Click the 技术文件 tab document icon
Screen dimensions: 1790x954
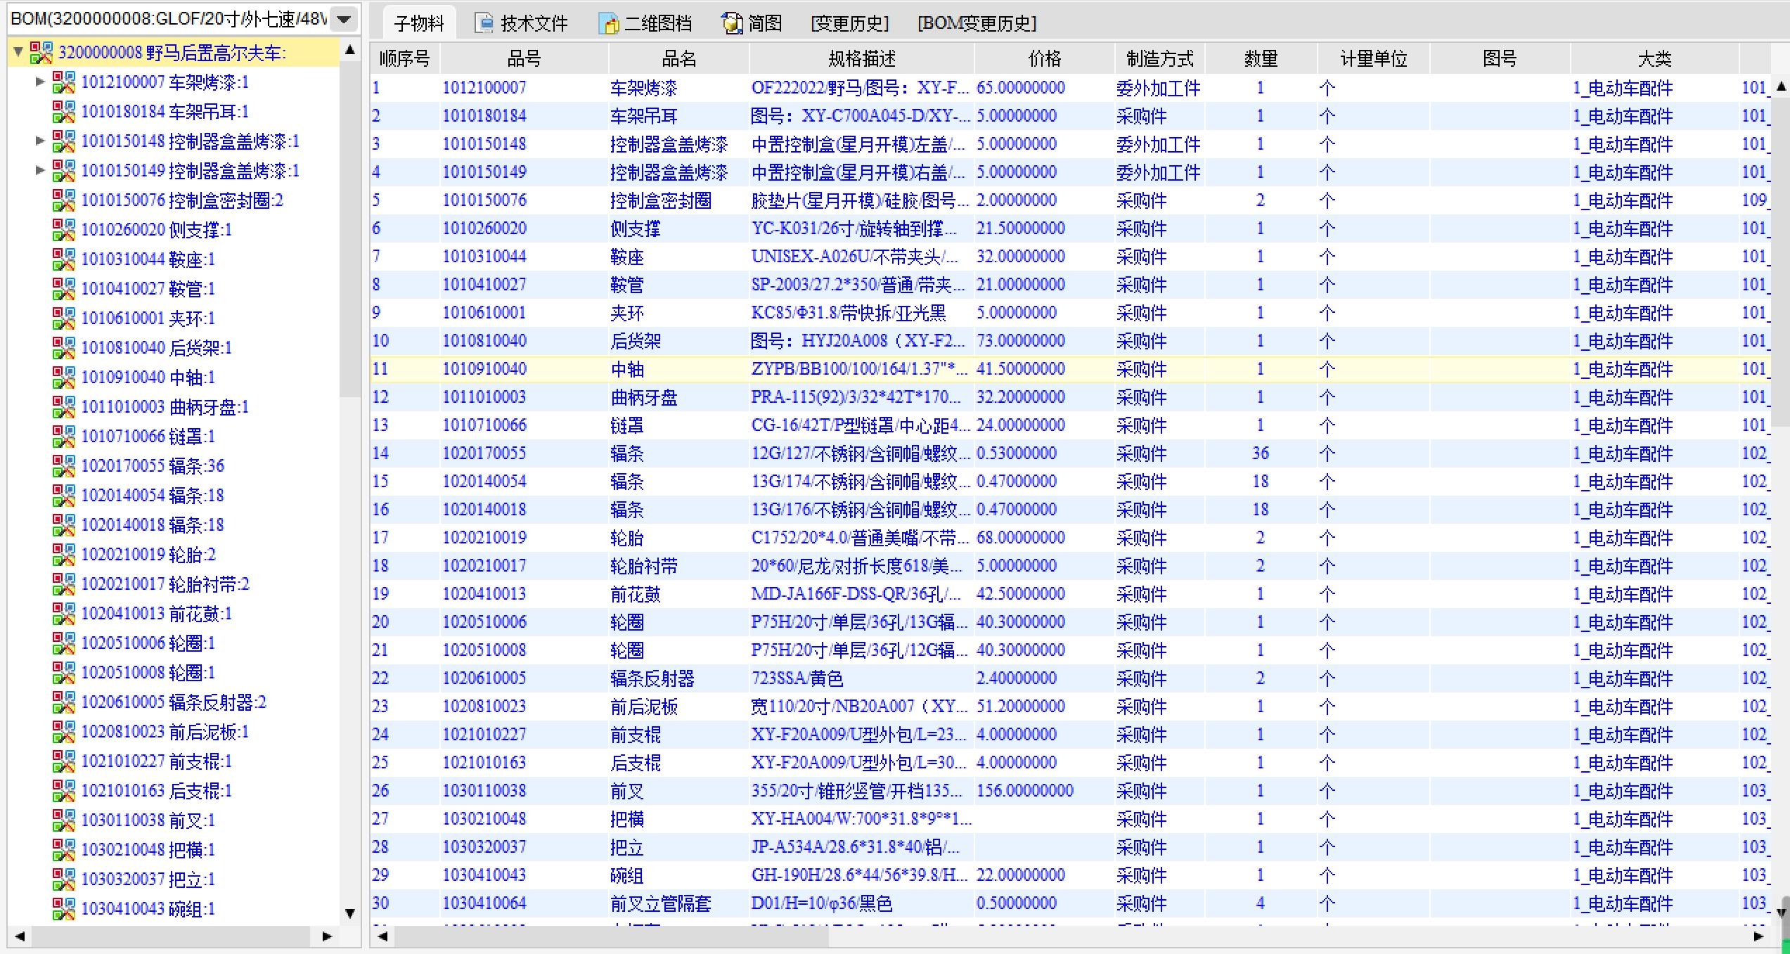tap(484, 23)
